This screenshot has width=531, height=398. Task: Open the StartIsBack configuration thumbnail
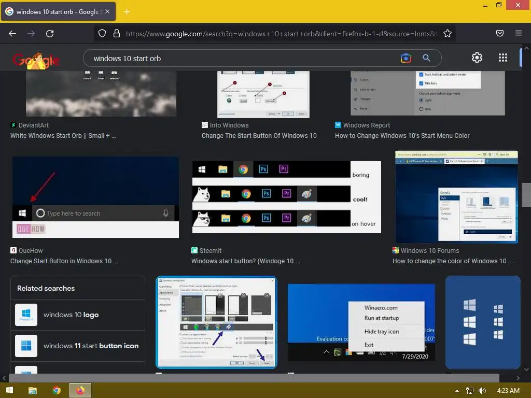[x=216, y=322]
